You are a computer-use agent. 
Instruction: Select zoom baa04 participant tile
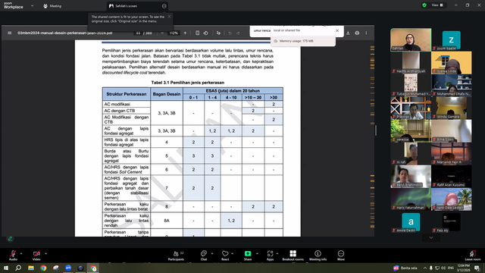452,39
